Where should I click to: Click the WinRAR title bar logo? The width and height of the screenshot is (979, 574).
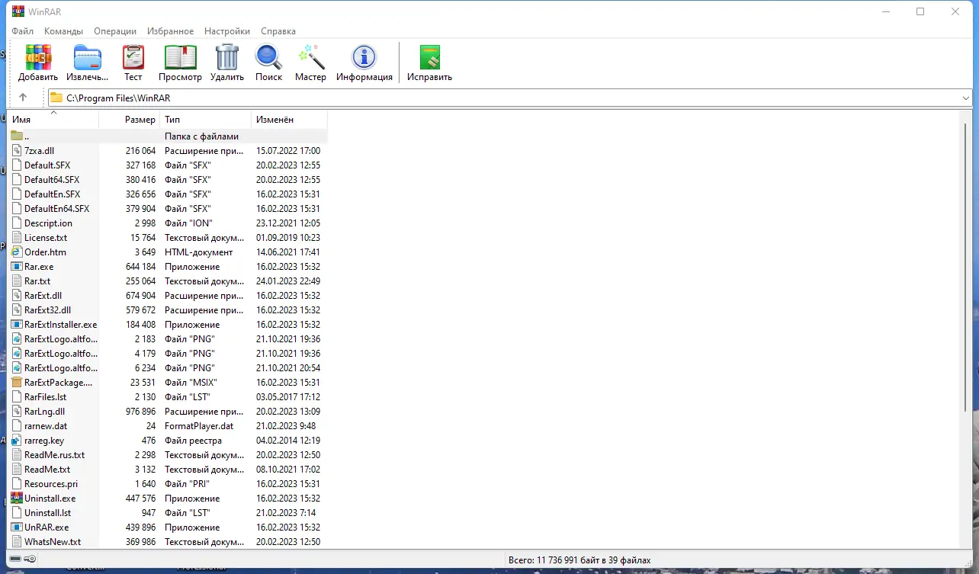18,11
